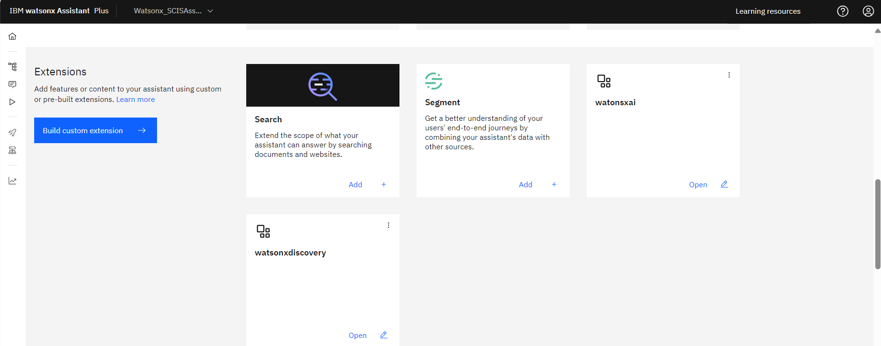Viewport: 881px width, 346px height.
Task: Click the Build custom extension button
Action: point(95,130)
